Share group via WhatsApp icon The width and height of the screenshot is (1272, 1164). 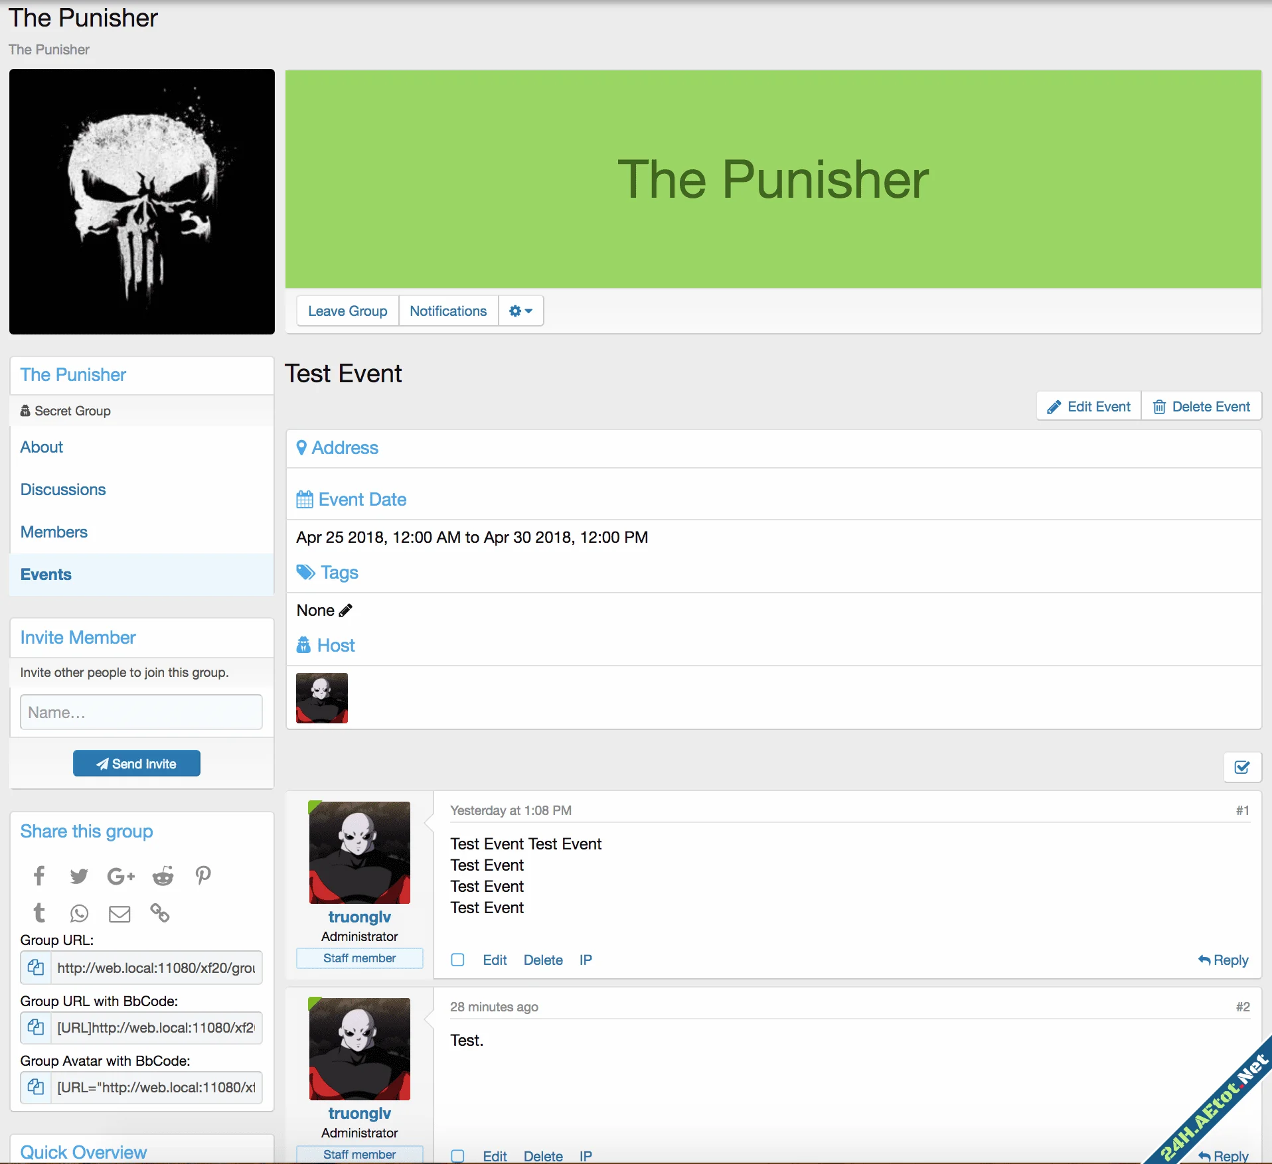click(x=79, y=914)
